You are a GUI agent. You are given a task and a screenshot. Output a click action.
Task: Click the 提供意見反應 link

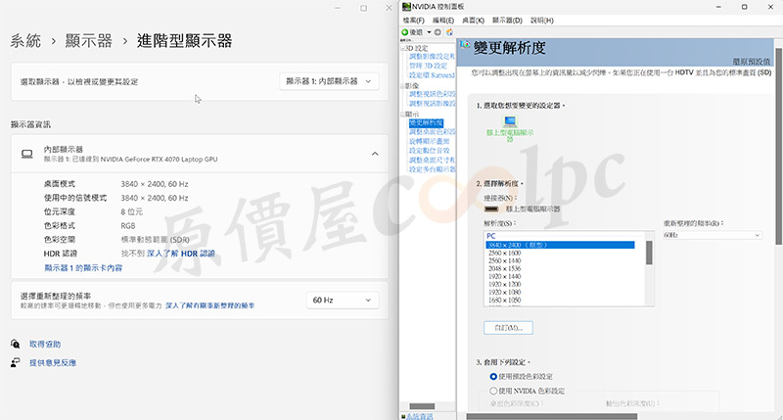click(53, 362)
